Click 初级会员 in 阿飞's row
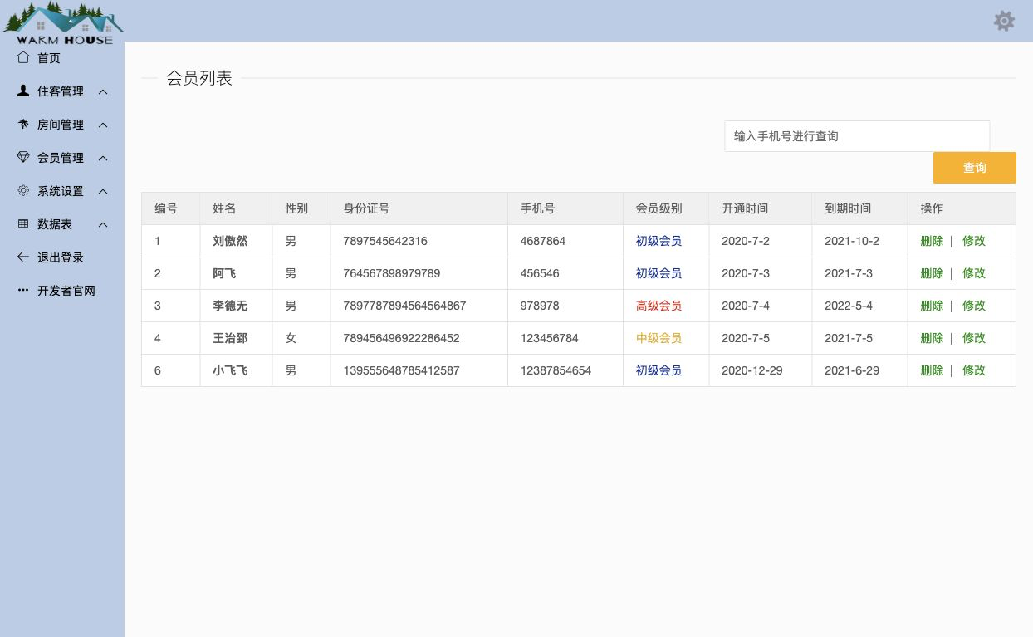The height and width of the screenshot is (637, 1033). 659,273
